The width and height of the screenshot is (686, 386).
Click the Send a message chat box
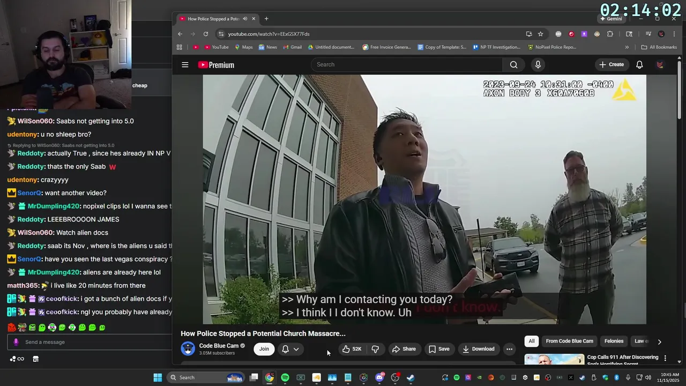point(89,342)
